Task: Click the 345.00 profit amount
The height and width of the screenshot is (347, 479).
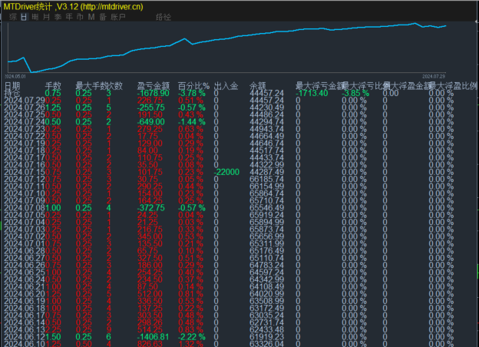Action: (150, 236)
